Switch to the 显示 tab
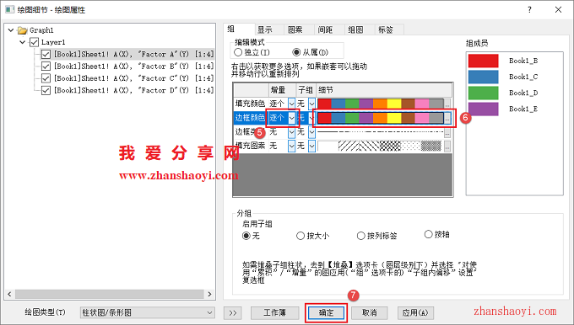574x325 pixels. pos(265,30)
